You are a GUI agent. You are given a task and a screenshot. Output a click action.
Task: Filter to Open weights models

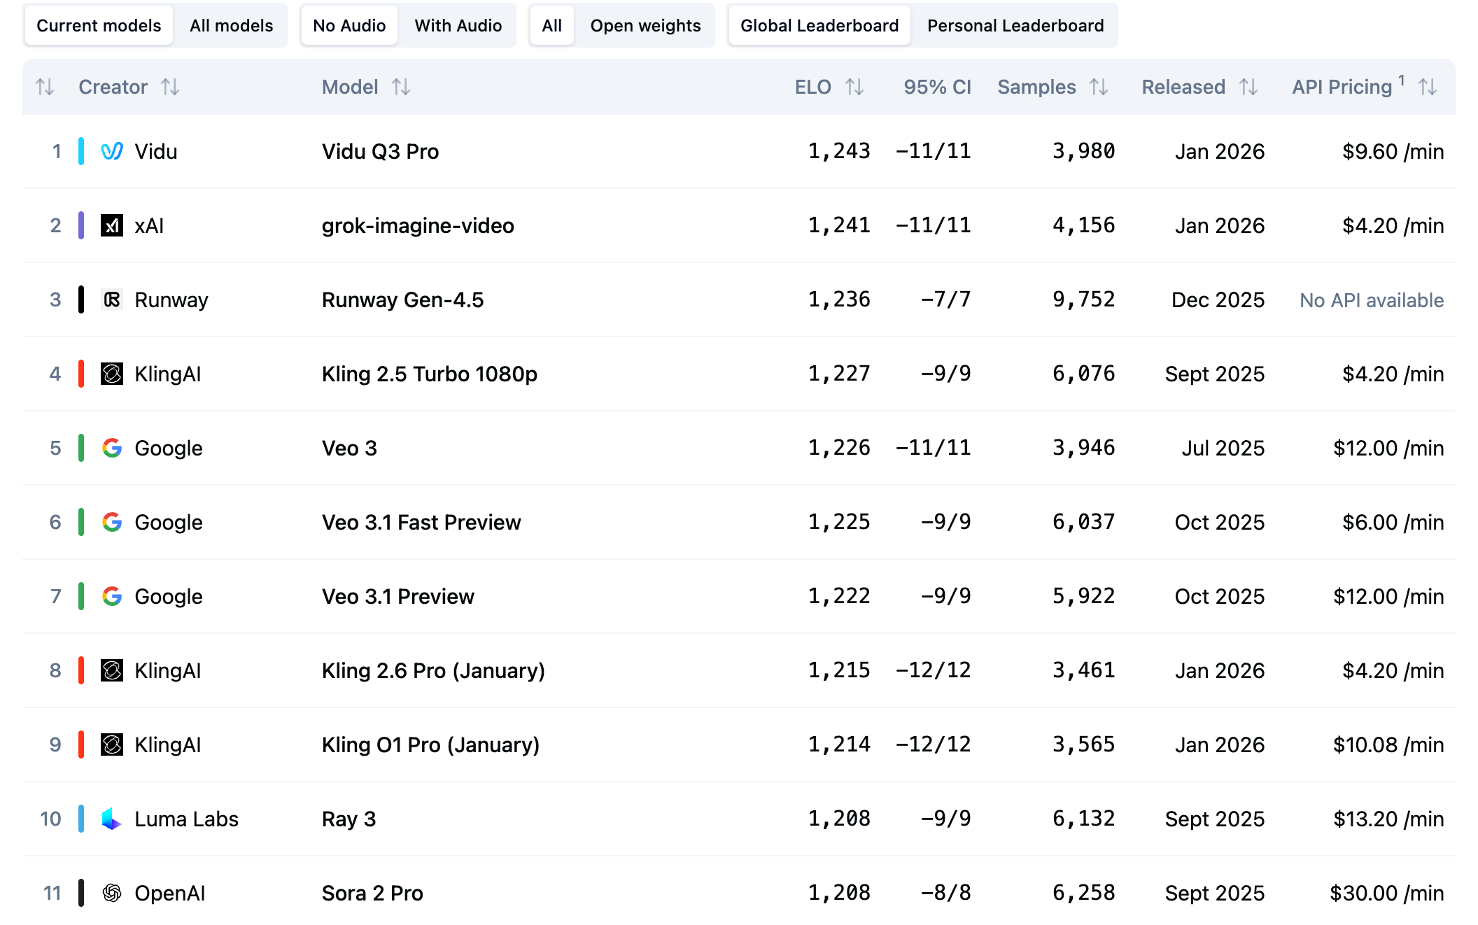[x=645, y=26]
